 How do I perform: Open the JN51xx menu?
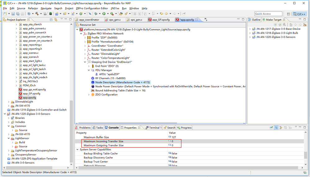pos(115,8)
